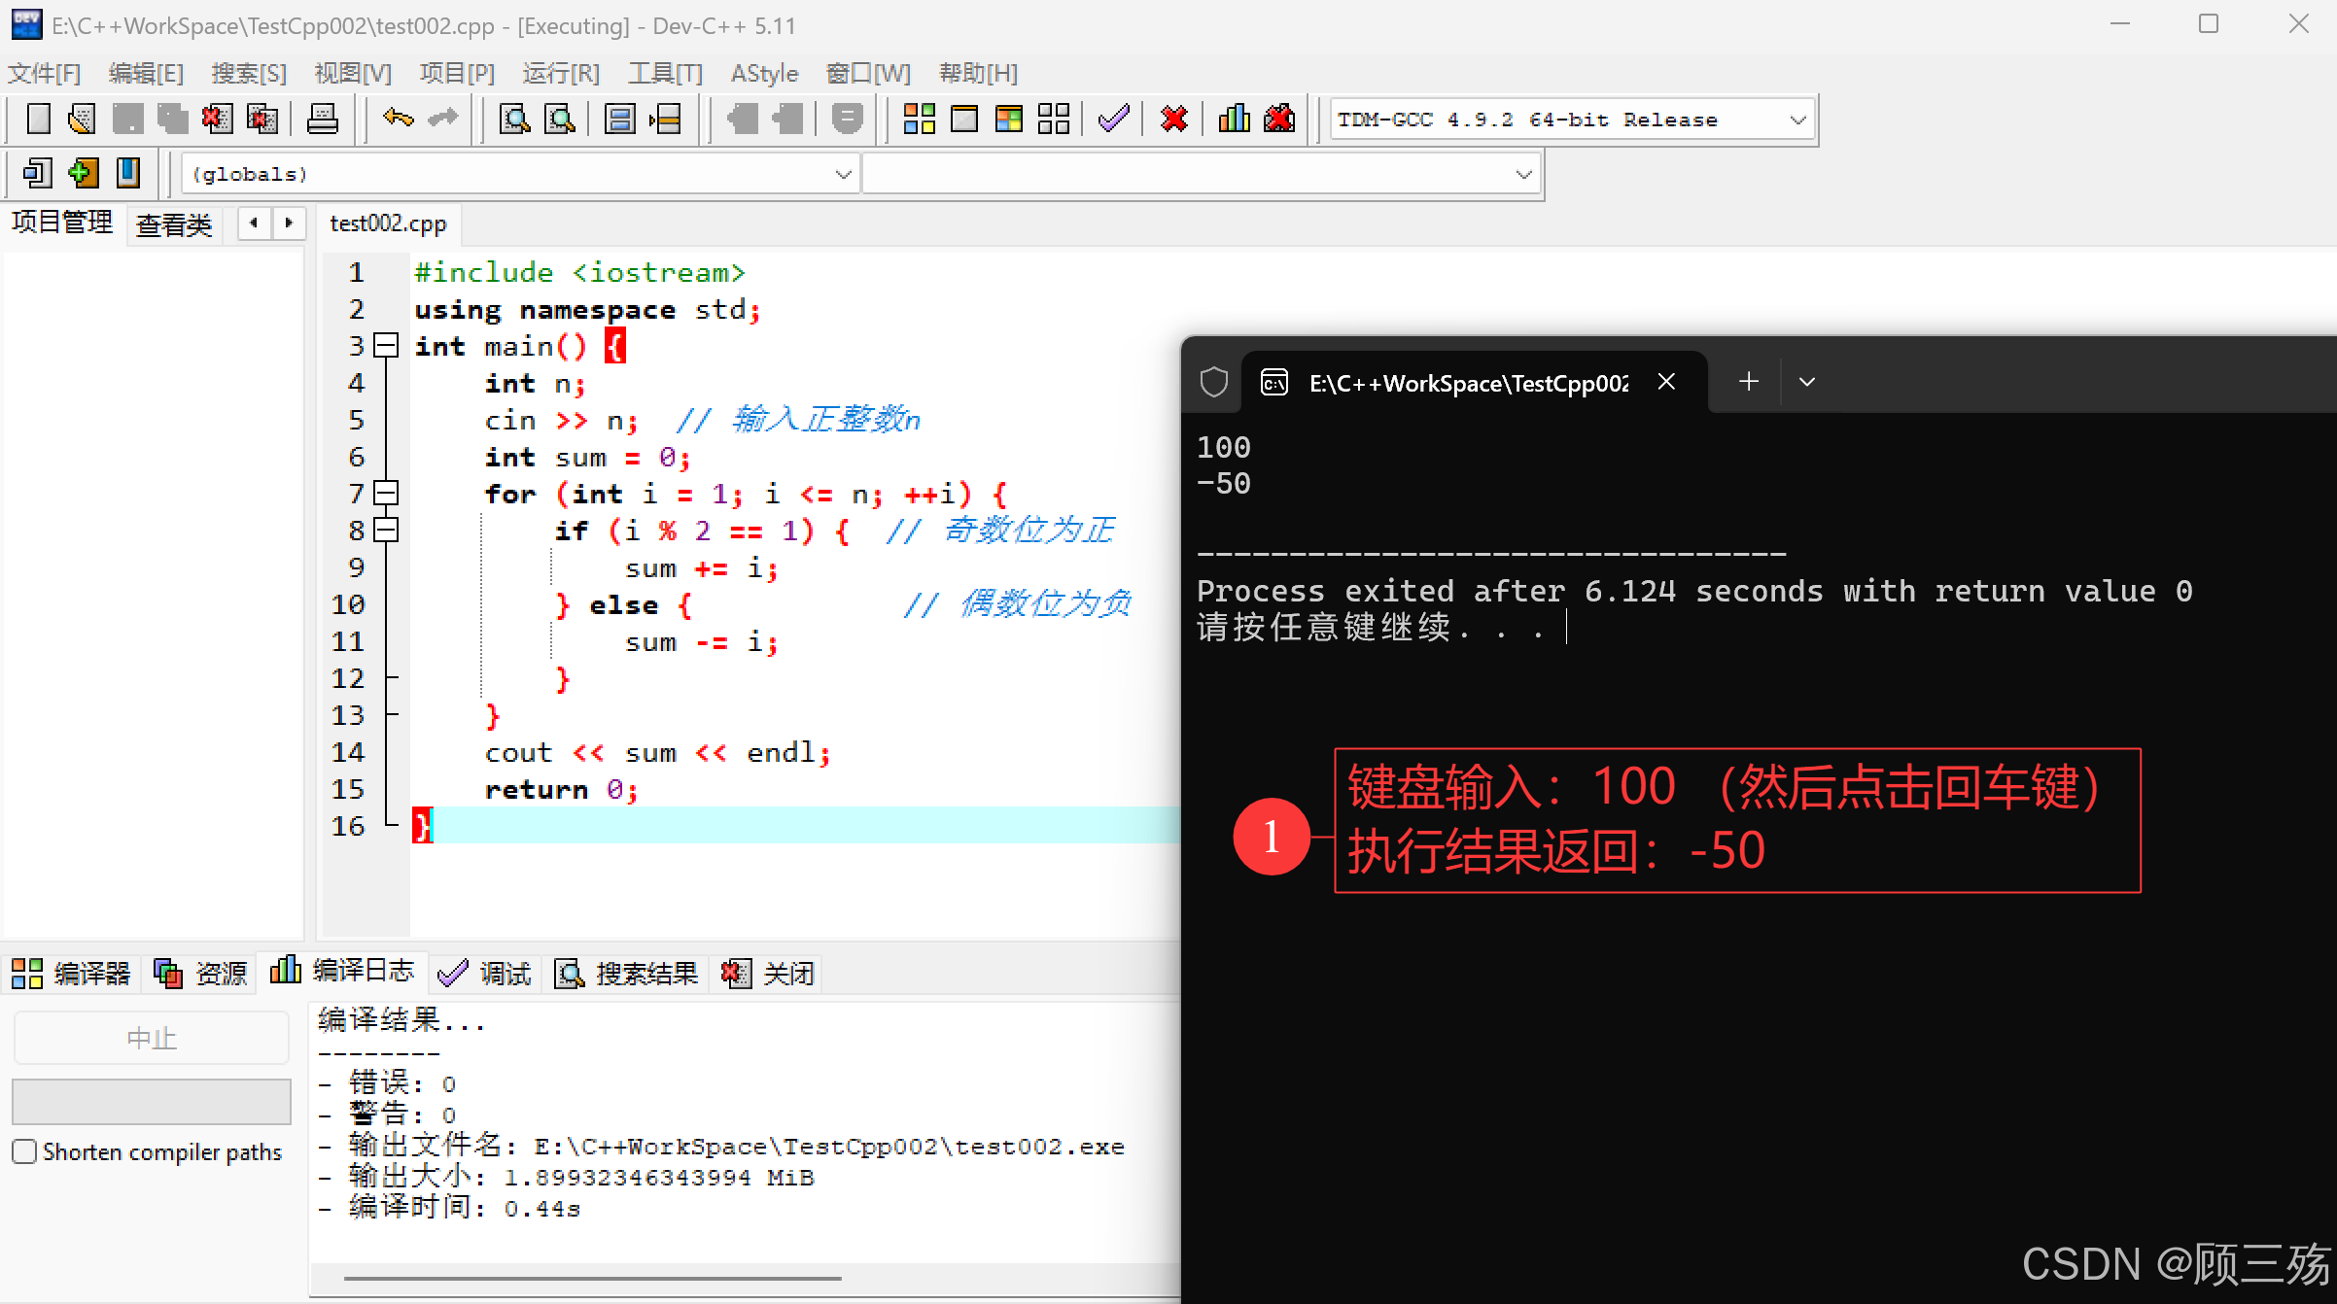The height and width of the screenshot is (1304, 2337).
Task: Click the Undo arrow icon
Action: point(398,120)
